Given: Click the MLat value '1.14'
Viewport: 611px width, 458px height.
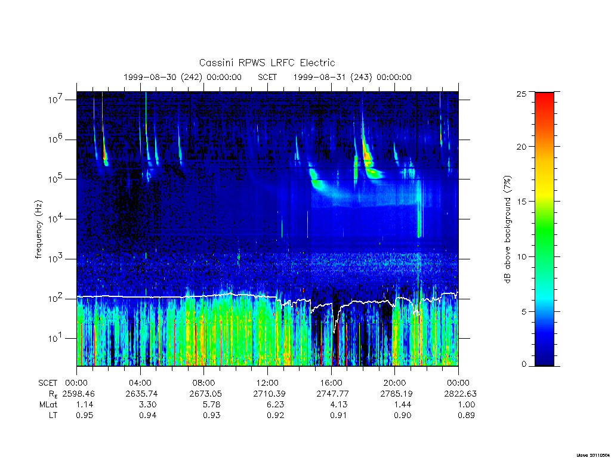Looking at the screenshot, I should click(85, 405).
